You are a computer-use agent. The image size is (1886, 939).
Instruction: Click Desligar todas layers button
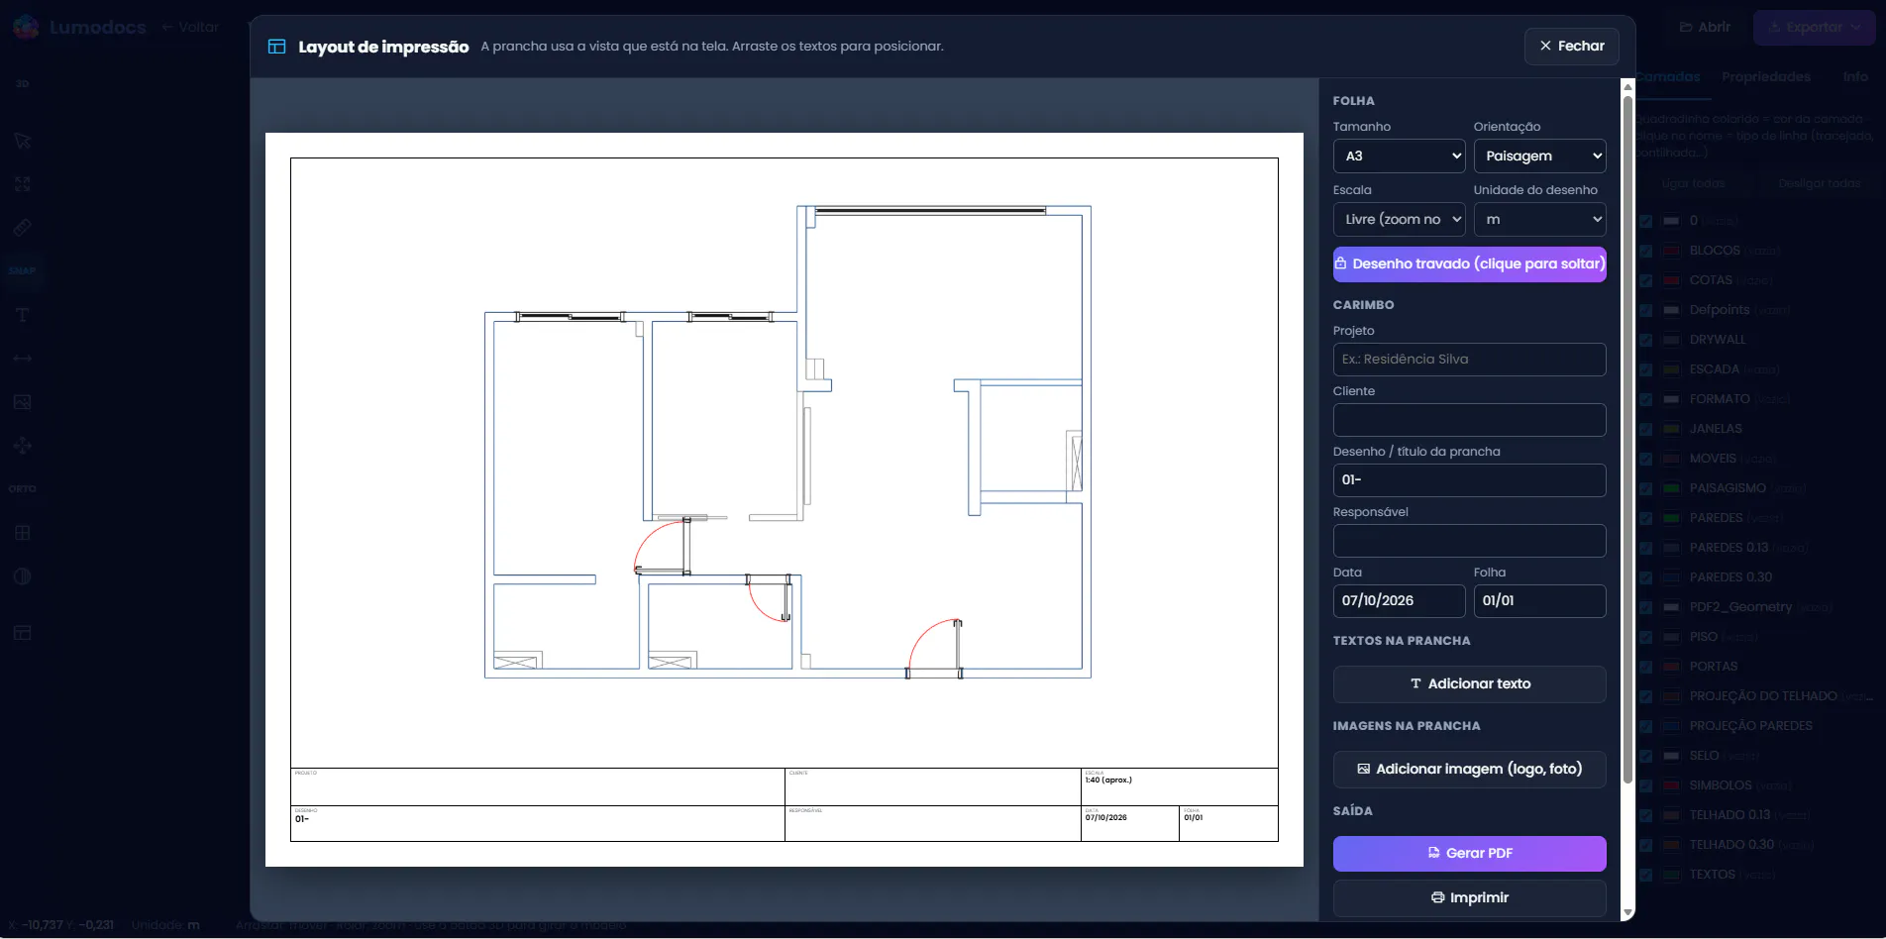[x=1819, y=183]
